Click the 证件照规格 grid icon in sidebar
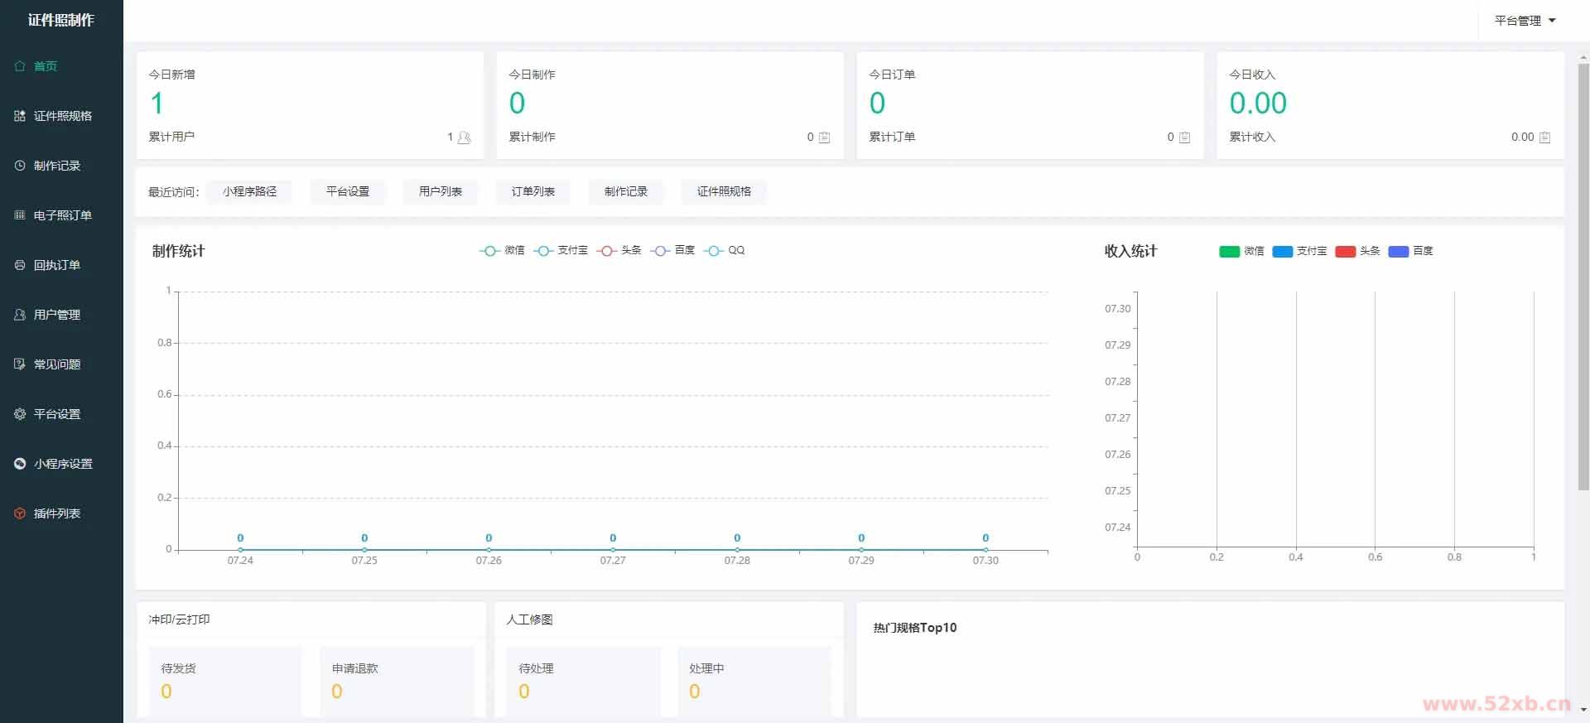The image size is (1590, 723). click(x=20, y=116)
